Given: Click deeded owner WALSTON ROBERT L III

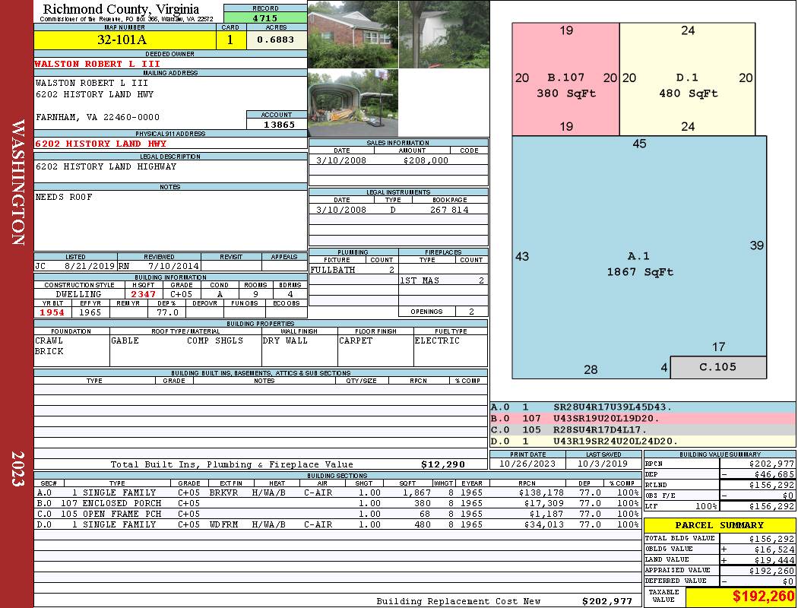Looking at the screenshot, I should tap(97, 64).
